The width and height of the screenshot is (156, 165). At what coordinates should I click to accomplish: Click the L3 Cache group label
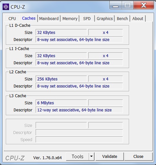tap(18, 96)
